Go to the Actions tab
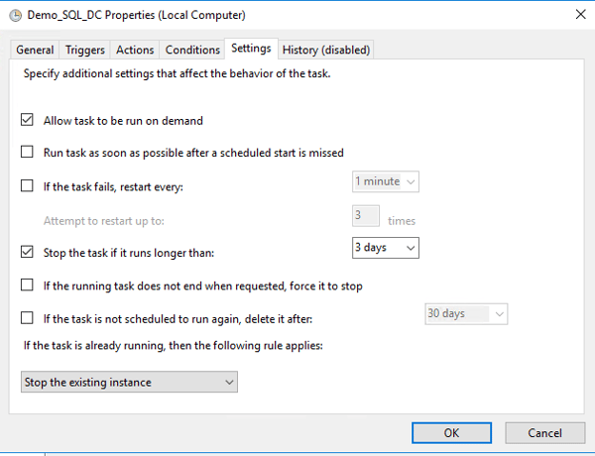Viewport: 595px width, 456px height. pos(135,51)
